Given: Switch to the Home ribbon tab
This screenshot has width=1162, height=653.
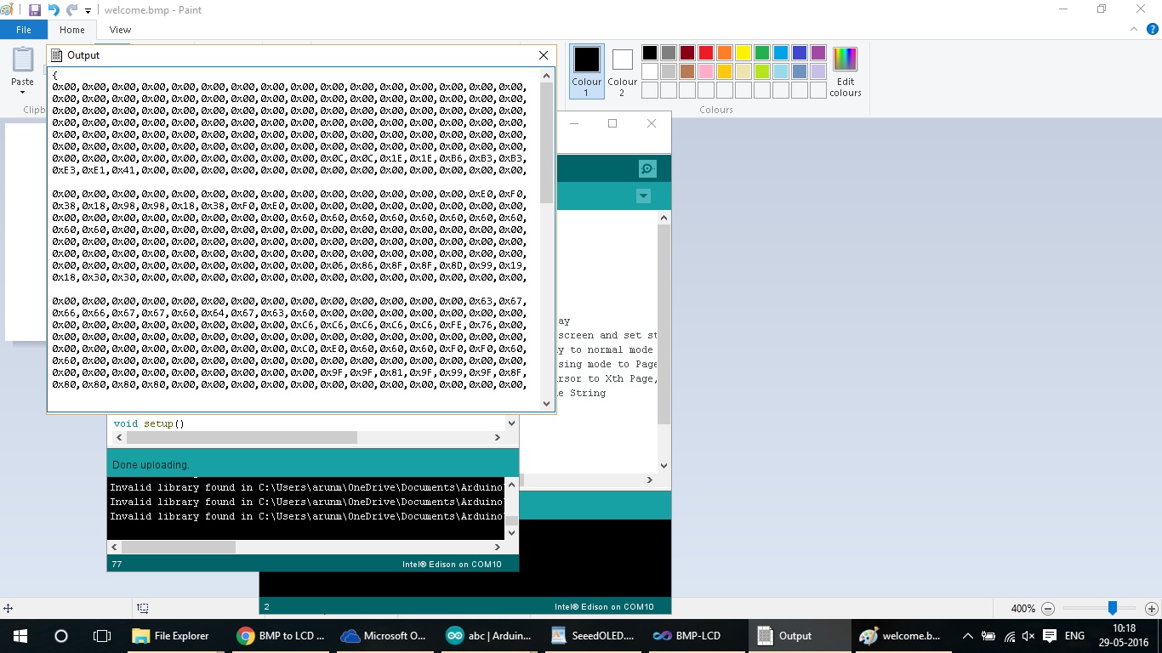Looking at the screenshot, I should click(72, 30).
